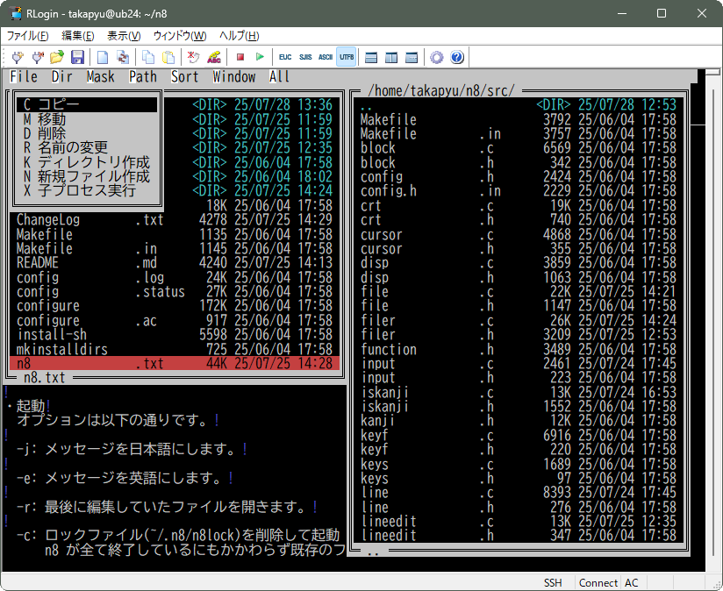This screenshot has height=591, width=723.
Task: Click the SSH status bar entry
Action: pos(553,583)
